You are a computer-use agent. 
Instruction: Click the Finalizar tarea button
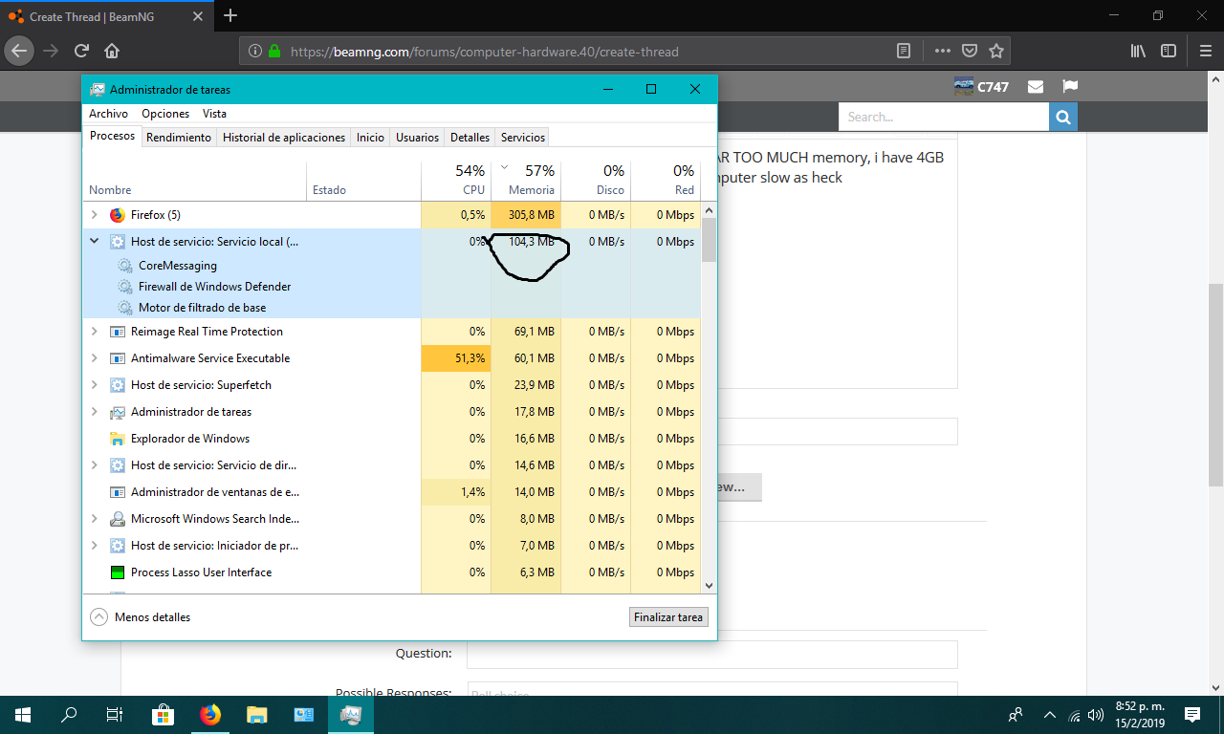point(668,617)
